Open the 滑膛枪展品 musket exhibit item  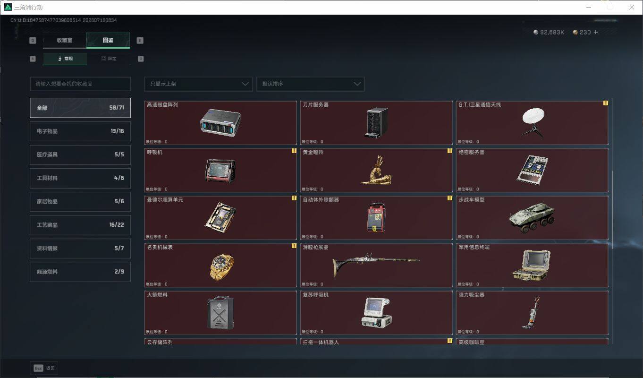[x=376, y=266]
